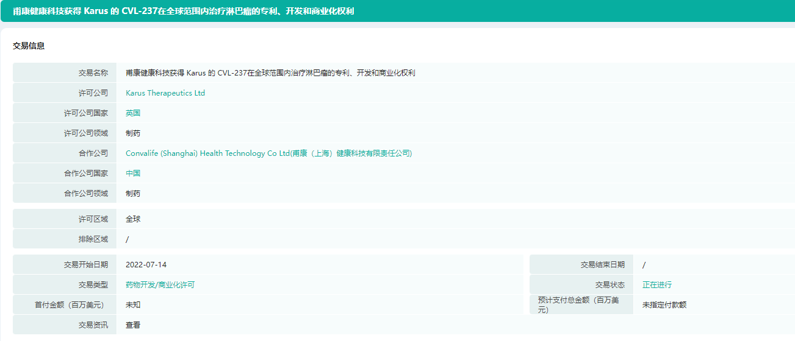
Task: Click the 排除区域 field label
Action: click(93, 239)
